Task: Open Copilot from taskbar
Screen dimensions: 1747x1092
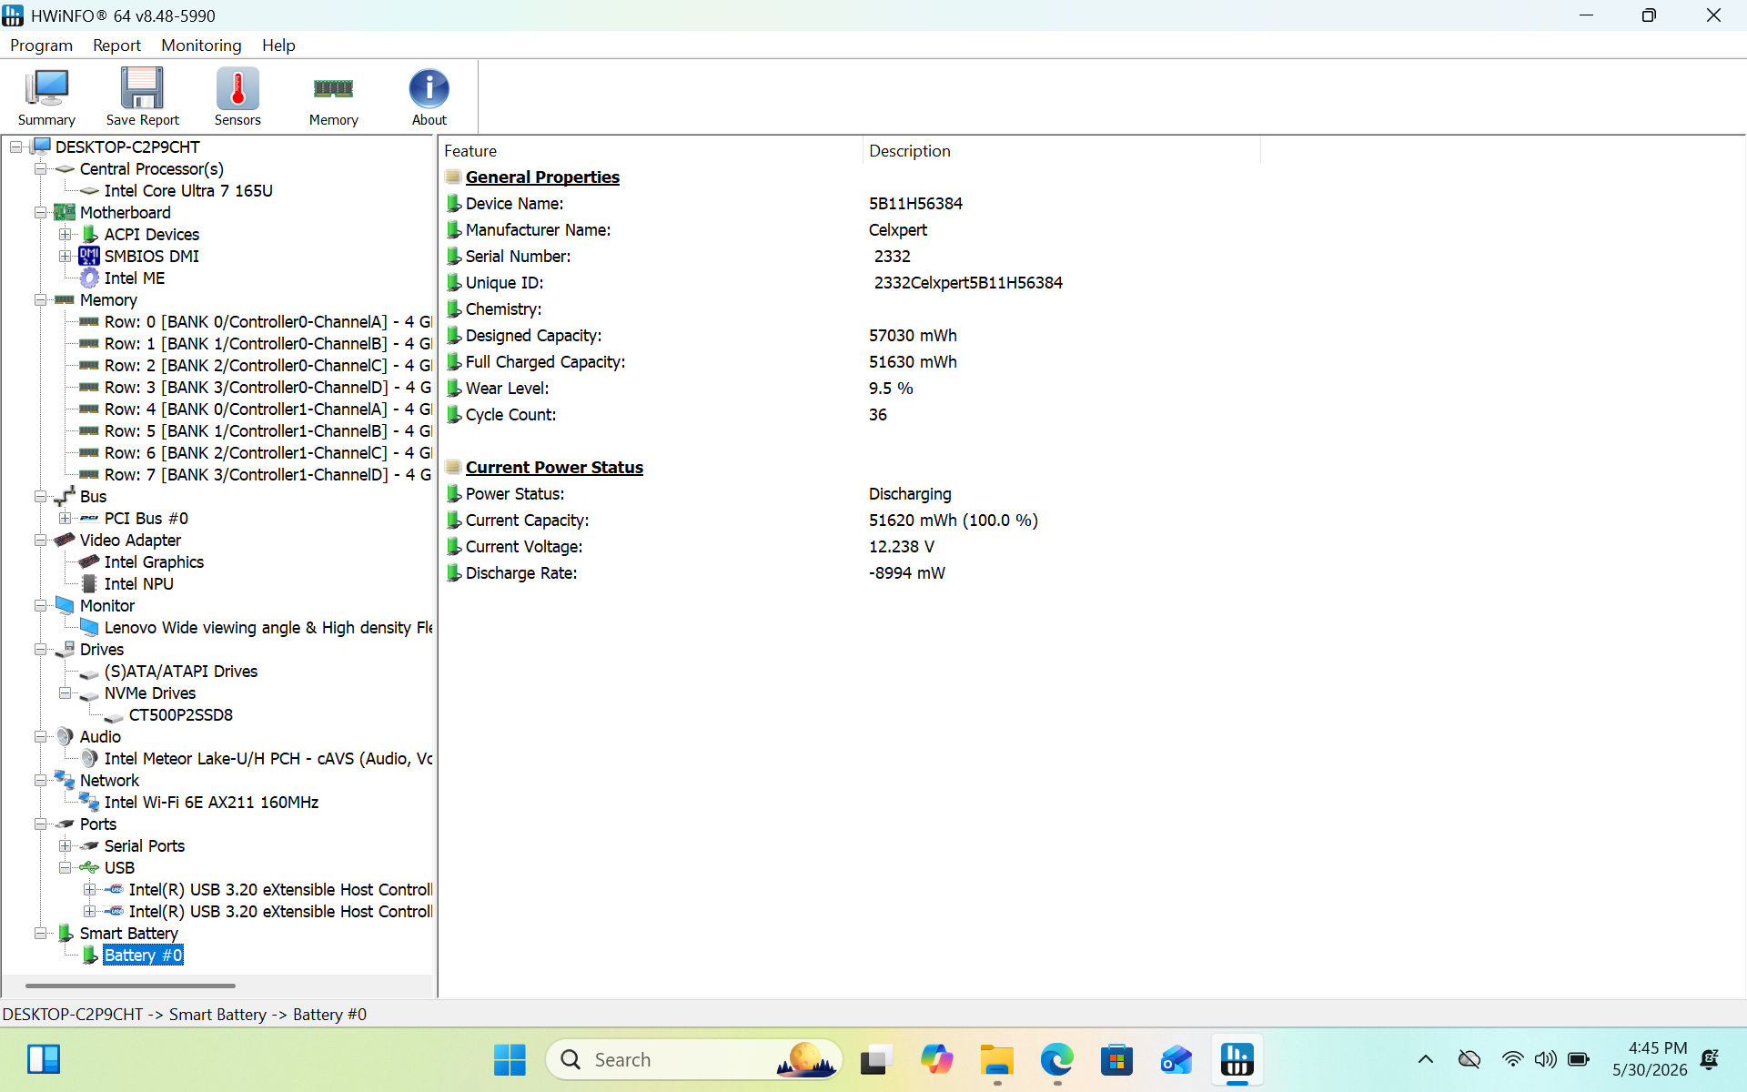Action: (x=936, y=1060)
